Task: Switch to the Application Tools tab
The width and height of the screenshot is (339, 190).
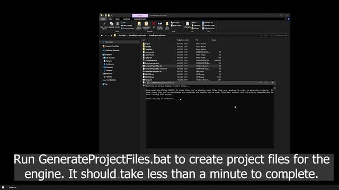Action: pyautogui.click(x=140, y=19)
